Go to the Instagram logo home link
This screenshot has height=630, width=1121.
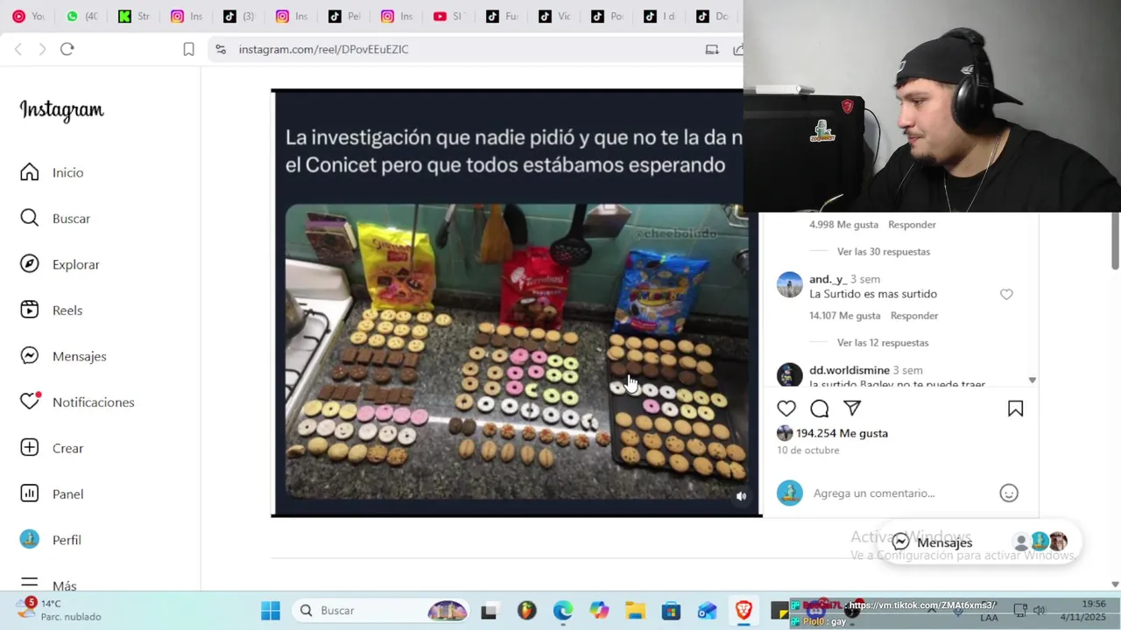(61, 110)
